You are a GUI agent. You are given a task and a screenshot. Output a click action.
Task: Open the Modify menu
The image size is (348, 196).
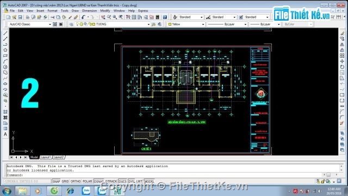tap(105, 11)
